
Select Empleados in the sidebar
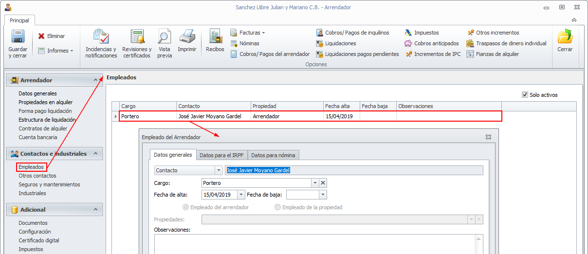point(31,167)
